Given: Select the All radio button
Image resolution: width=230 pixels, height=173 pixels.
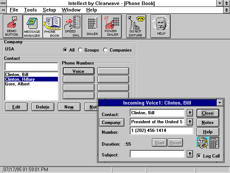Looking at the screenshot, I should click(65, 50).
